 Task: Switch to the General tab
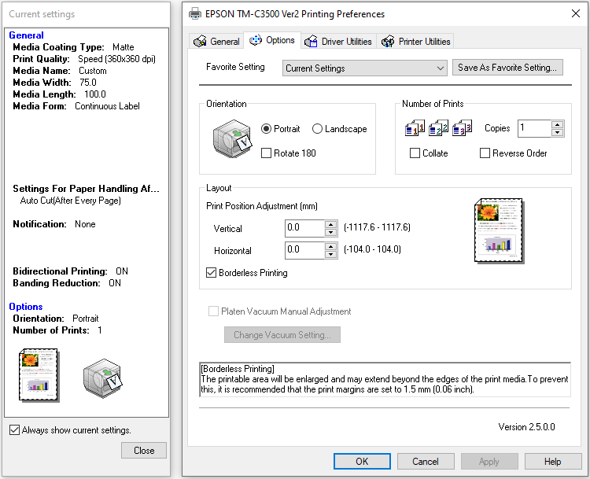(217, 42)
